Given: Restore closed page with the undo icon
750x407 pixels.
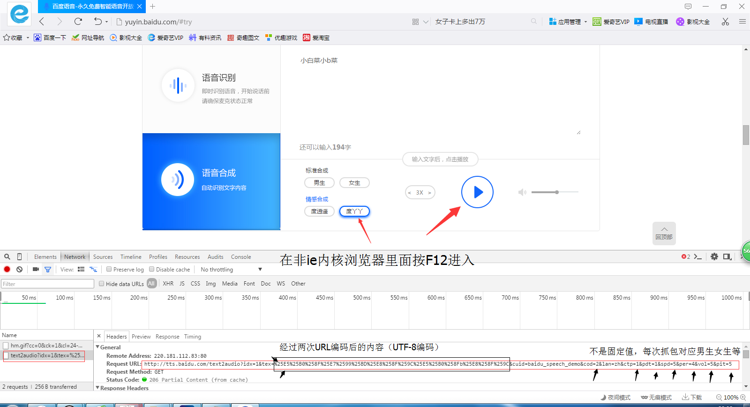Looking at the screenshot, I should point(97,21).
